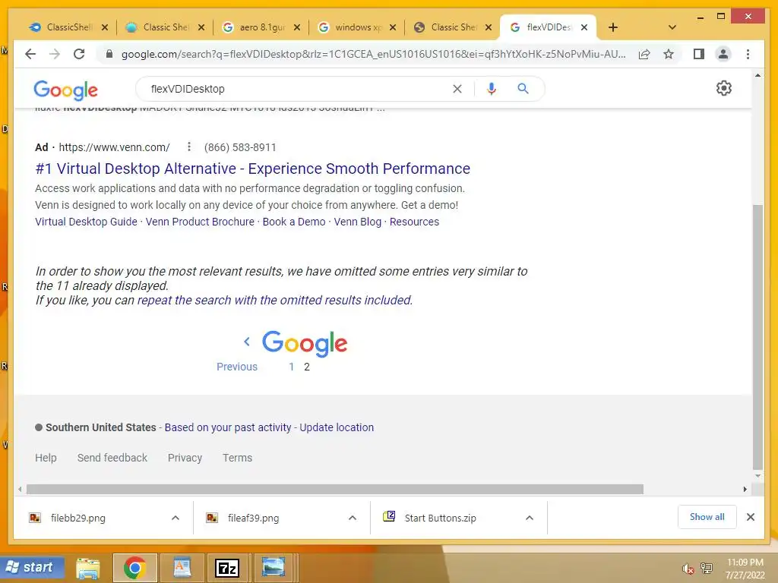Open the Help footer link
Viewport: 778px width, 583px height.
[x=46, y=458]
